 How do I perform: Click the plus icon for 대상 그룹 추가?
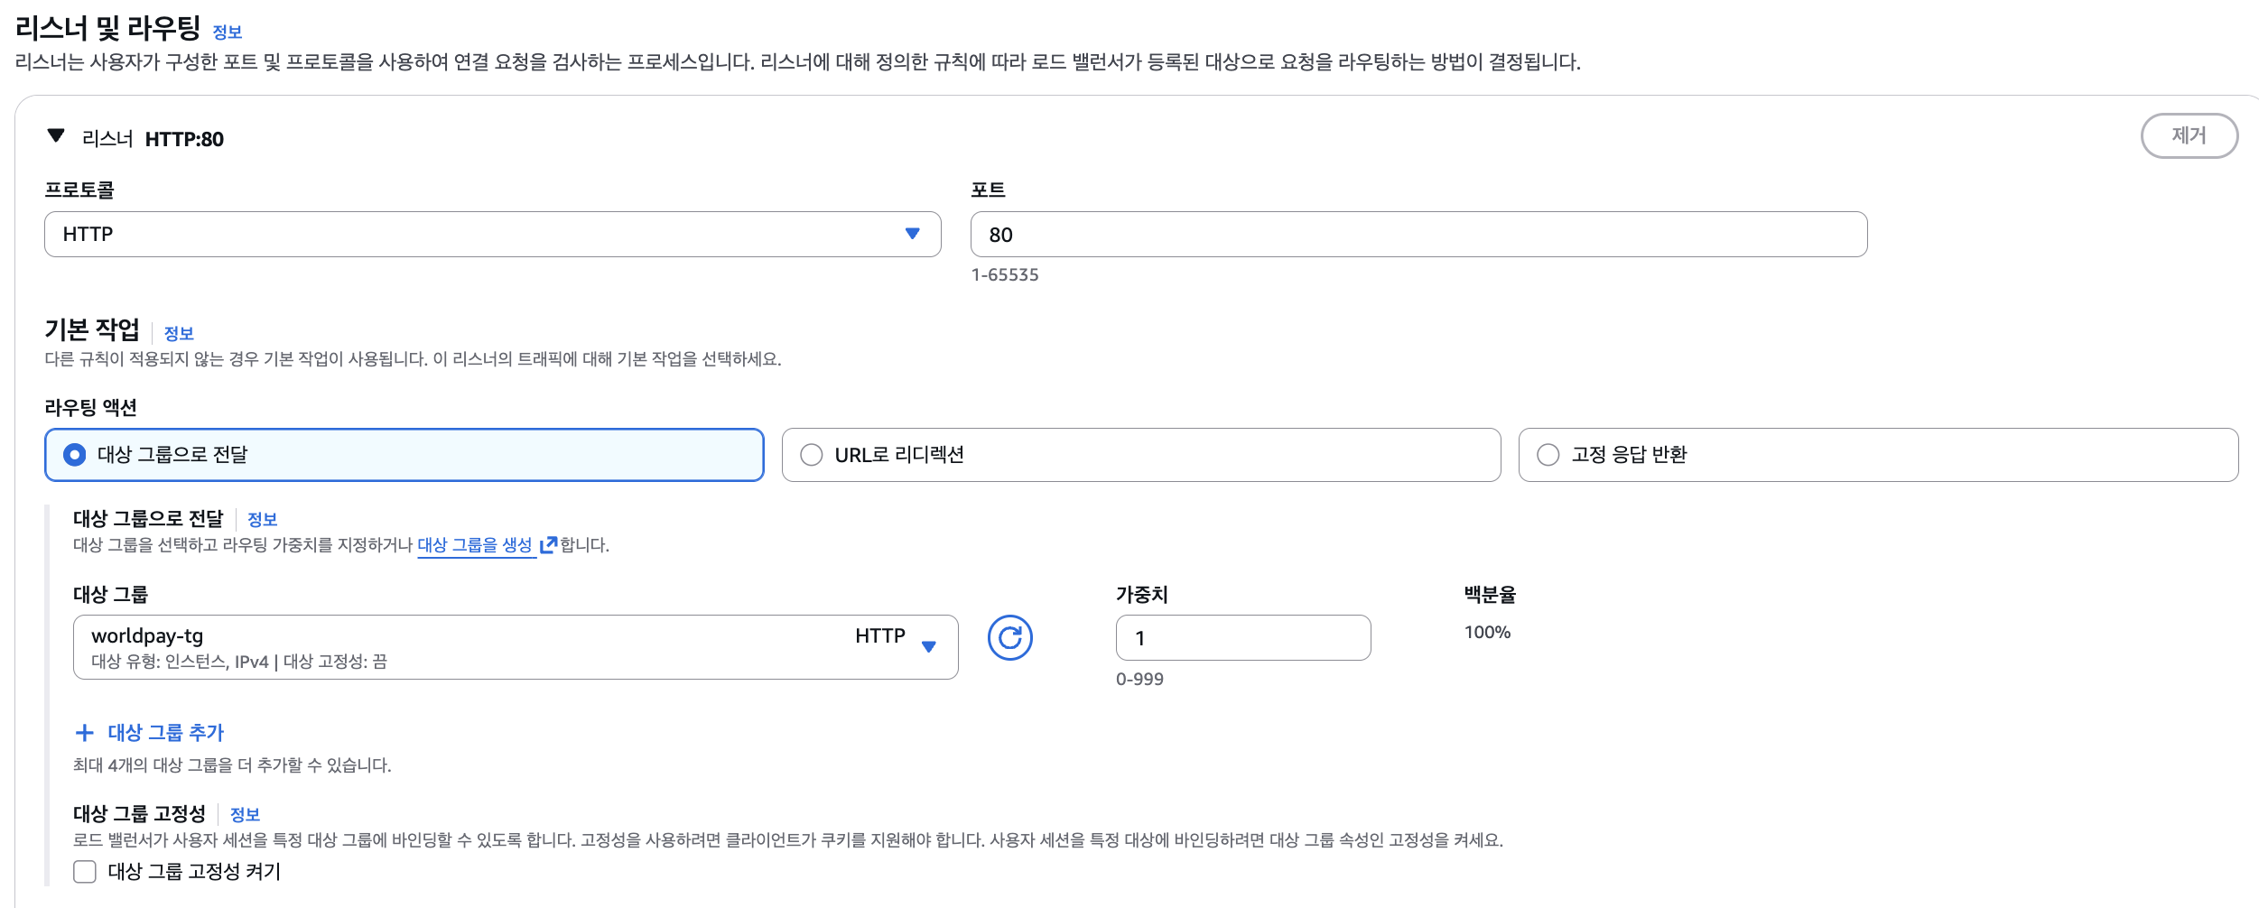pos(85,733)
